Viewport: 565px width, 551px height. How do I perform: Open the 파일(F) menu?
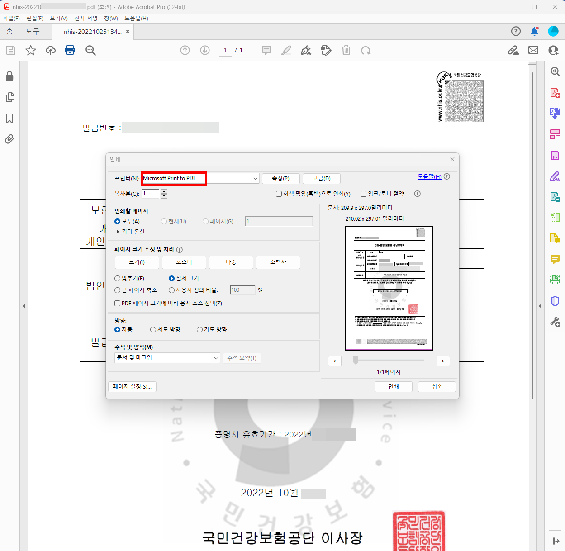11,19
